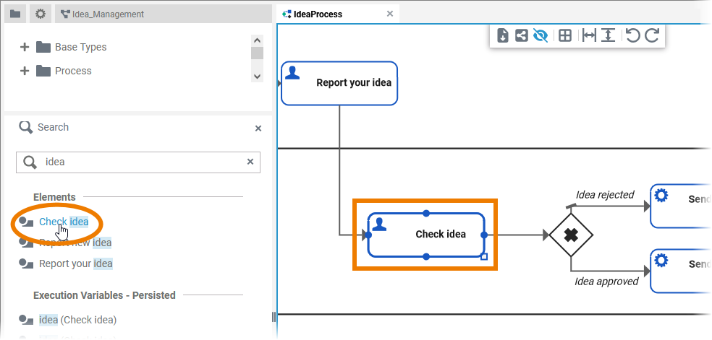Viewport: 712px width, 340px height.
Task: Clear the search field text
Action: 250,162
